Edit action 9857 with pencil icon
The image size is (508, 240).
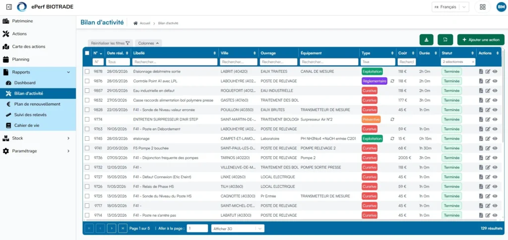coord(488,91)
